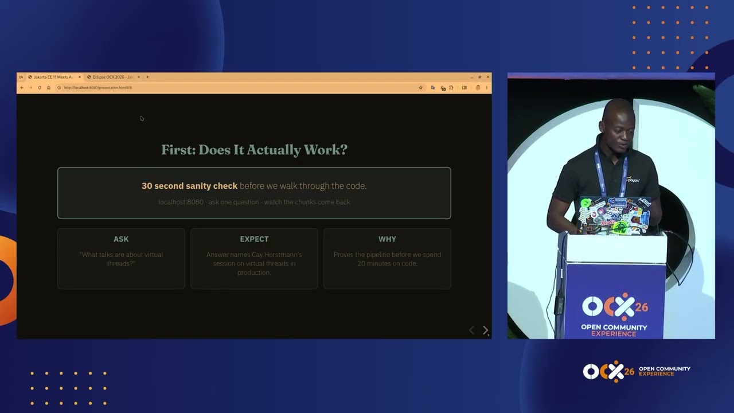Select the ASK card heading
Image resolution: width=734 pixels, height=413 pixels.
point(121,239)
